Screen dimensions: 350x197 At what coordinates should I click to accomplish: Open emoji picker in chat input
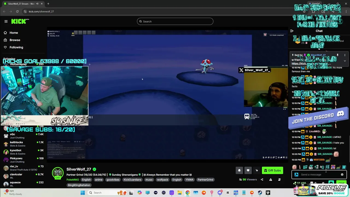[x=342, y=175]
